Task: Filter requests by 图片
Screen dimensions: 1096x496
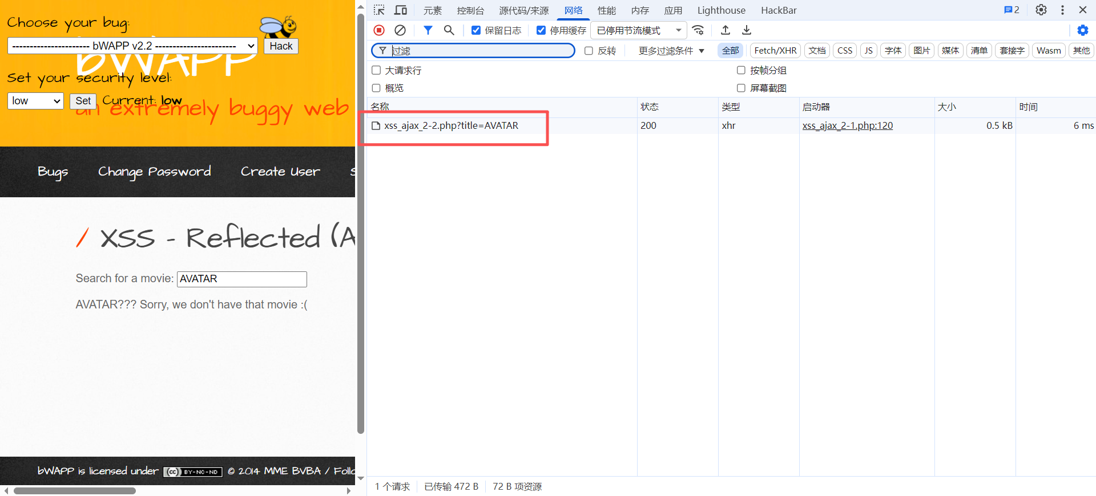Action: click(x=921, y=51)
